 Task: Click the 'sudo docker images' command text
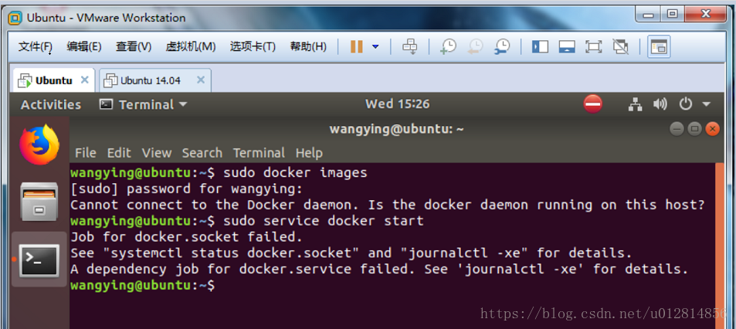tap(295, 173)
